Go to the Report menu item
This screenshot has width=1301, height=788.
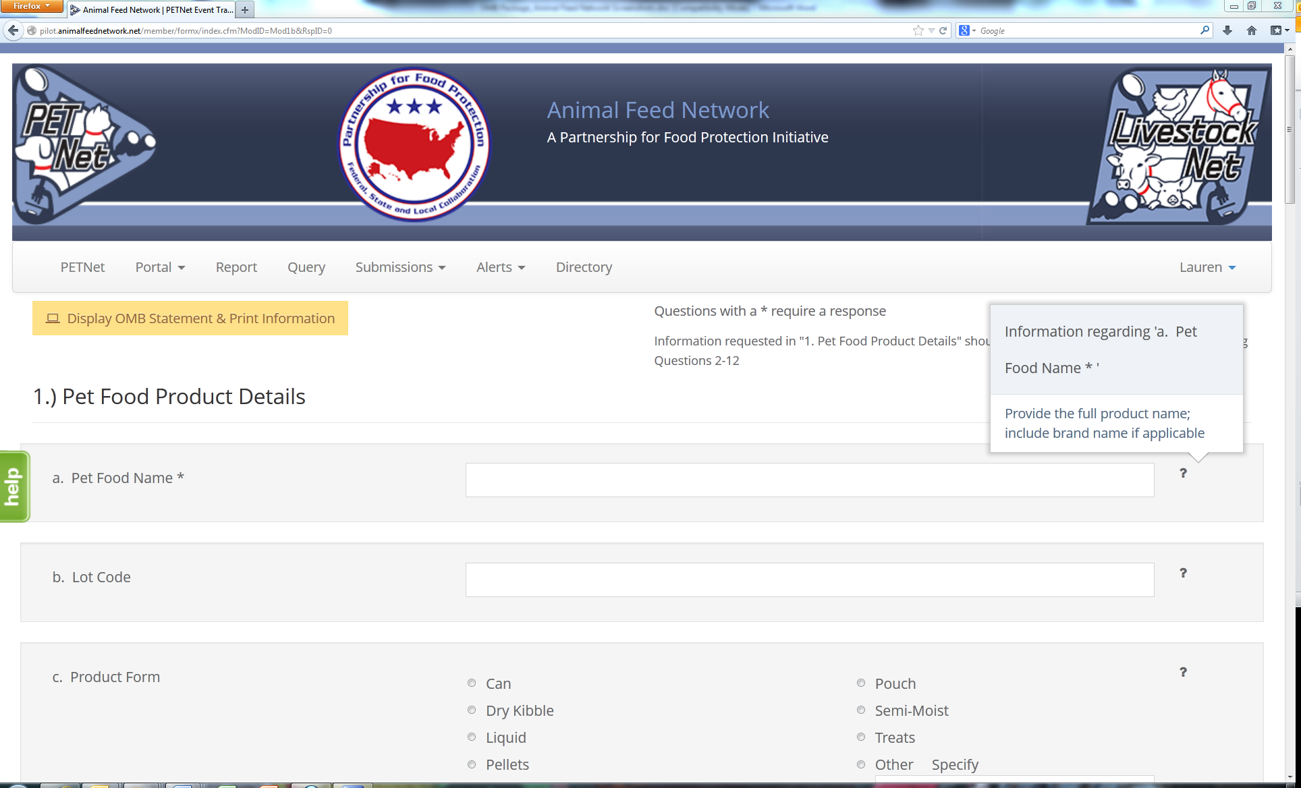click(x=236, y=267)
